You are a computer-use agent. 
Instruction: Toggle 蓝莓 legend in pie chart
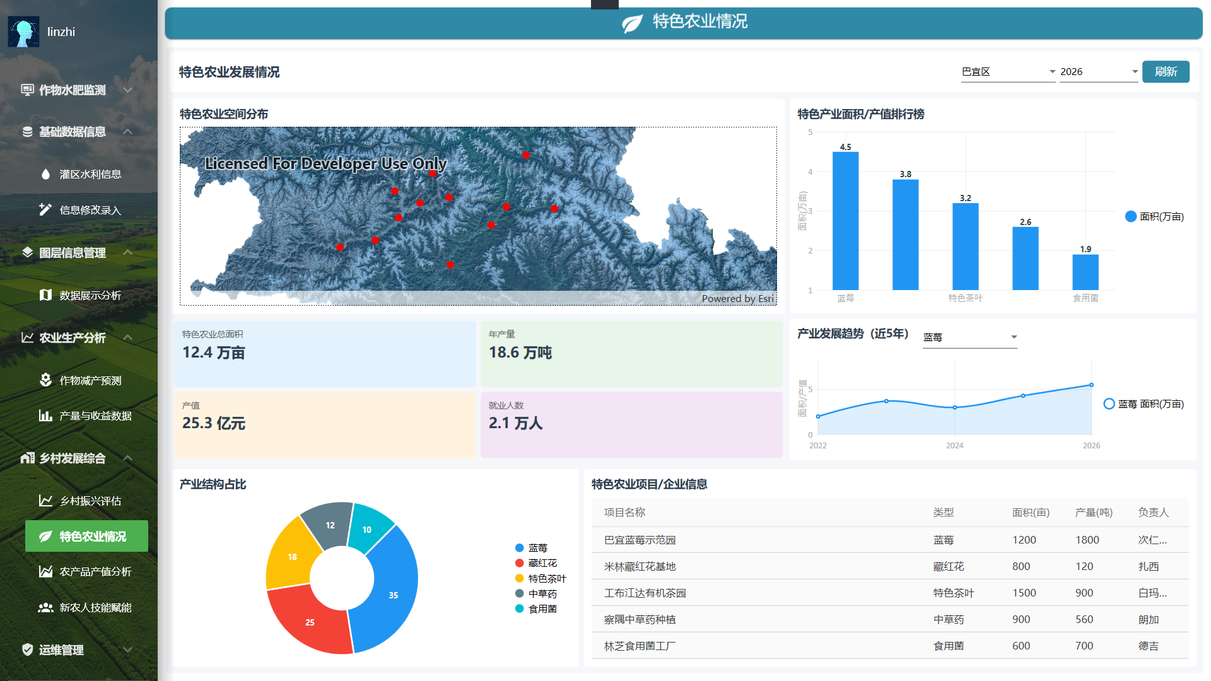tap(531, 548)
